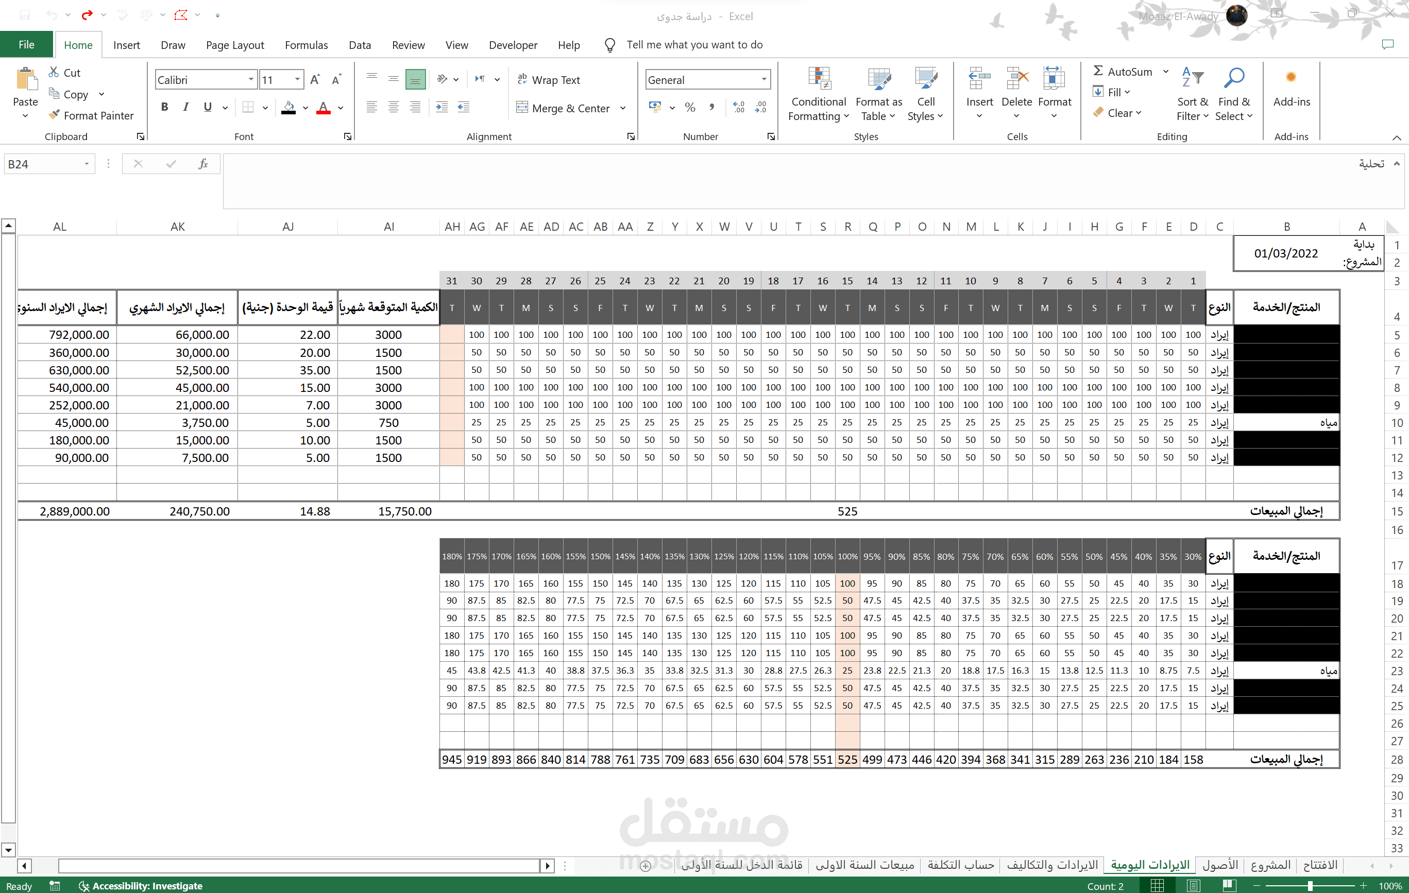Toggle Bold formatting

pos(165,108)
